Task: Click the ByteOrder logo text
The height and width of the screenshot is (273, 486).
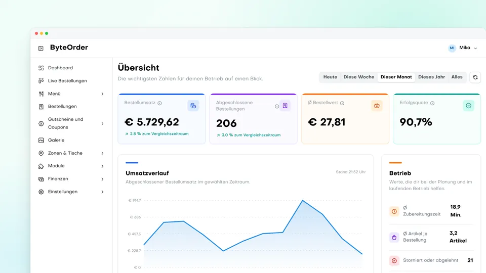Action: click(x=69, y=48)
